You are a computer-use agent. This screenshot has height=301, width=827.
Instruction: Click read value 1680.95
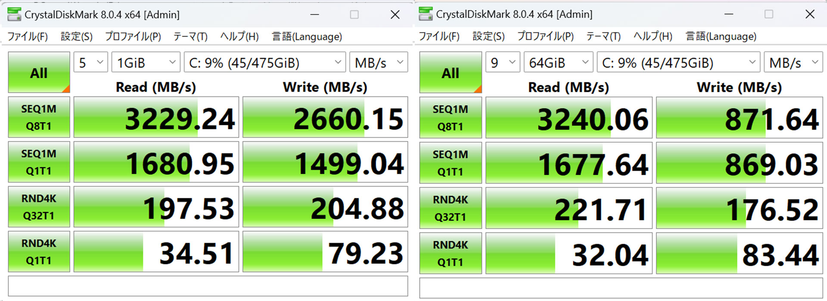tap(156, 162)
